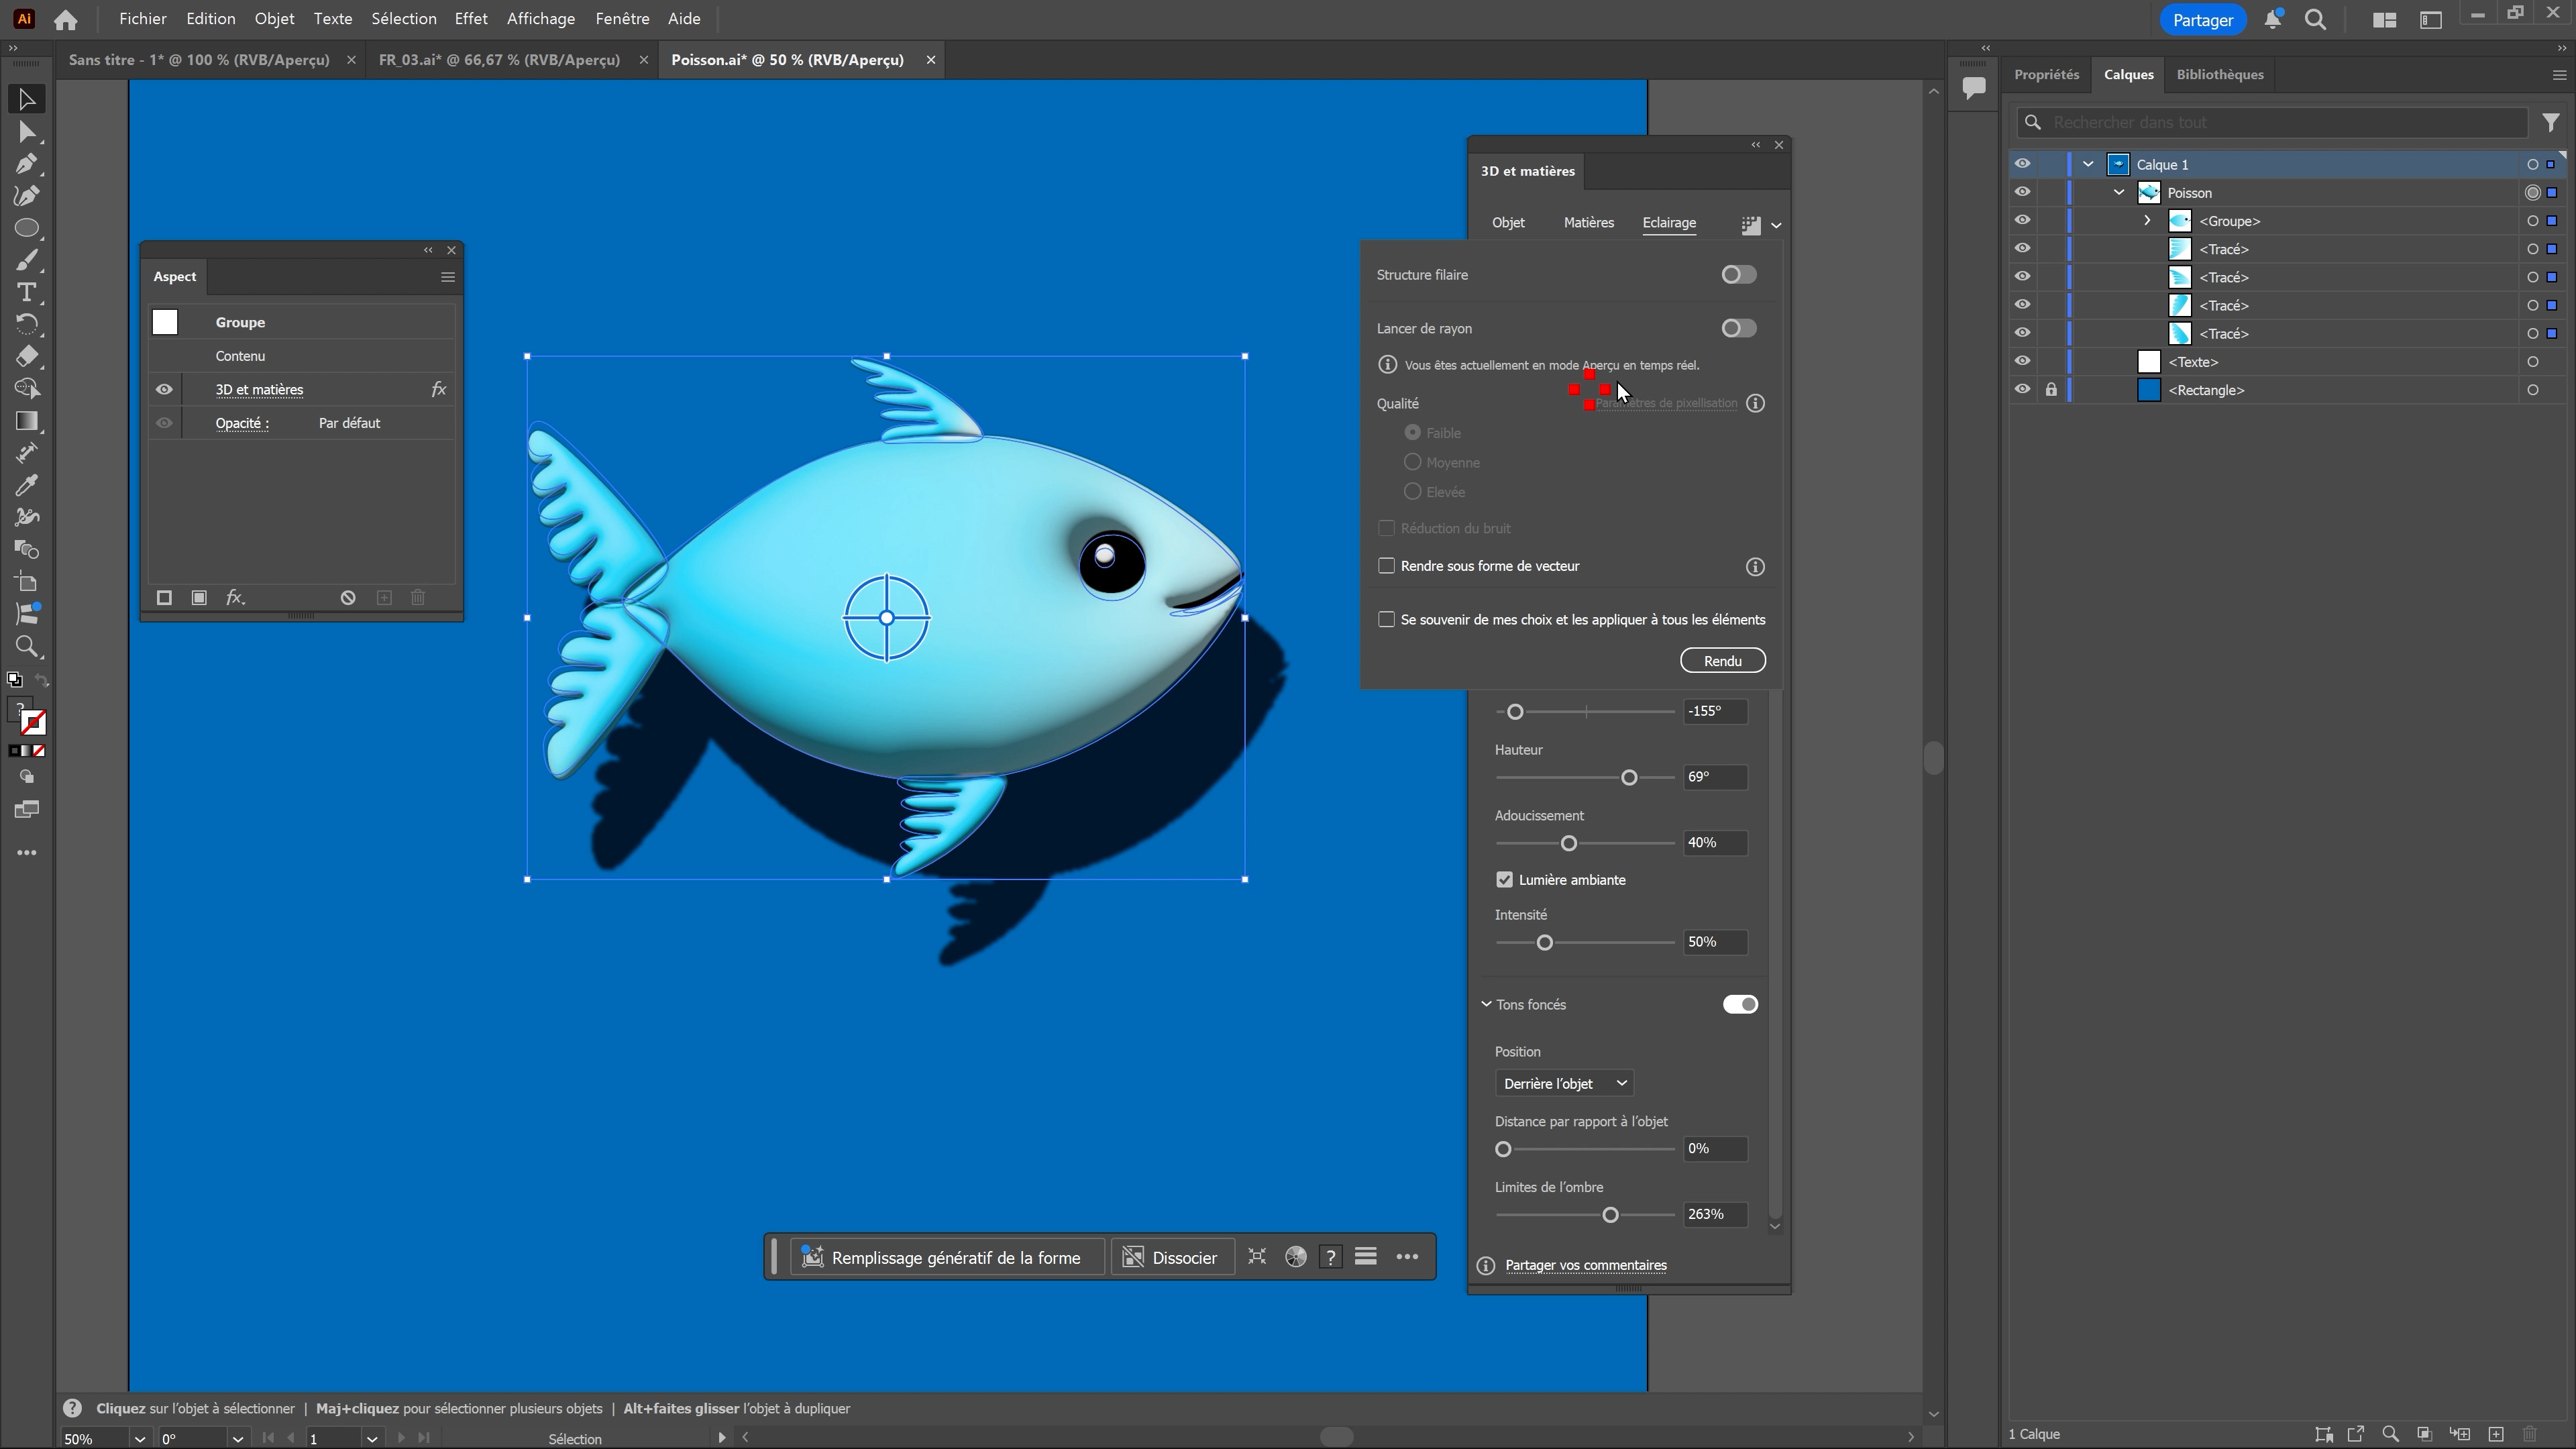Image resolution: width=2576 pixels, height=1449 pixels.
Task: Switch to the FR_03.ai document tab
Action: point(499,60)
